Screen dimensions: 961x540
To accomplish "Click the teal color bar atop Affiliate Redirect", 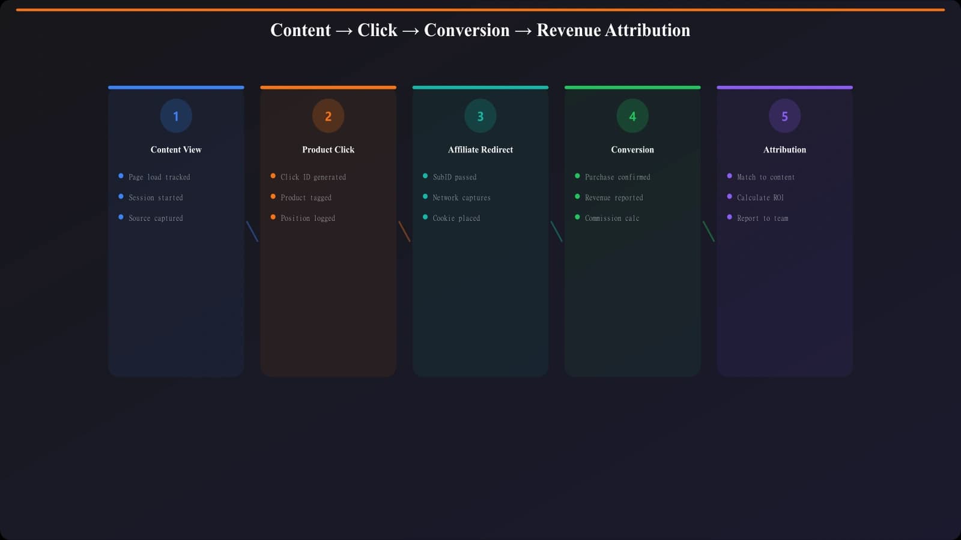I will [480, 87].
